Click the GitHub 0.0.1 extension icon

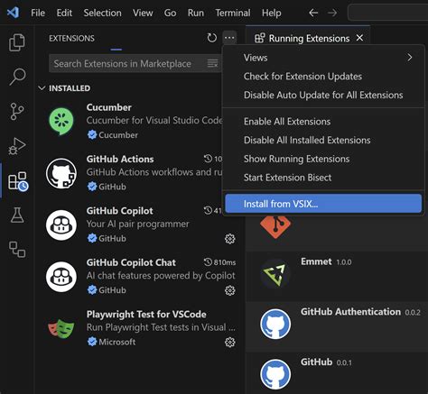[275, 374]
